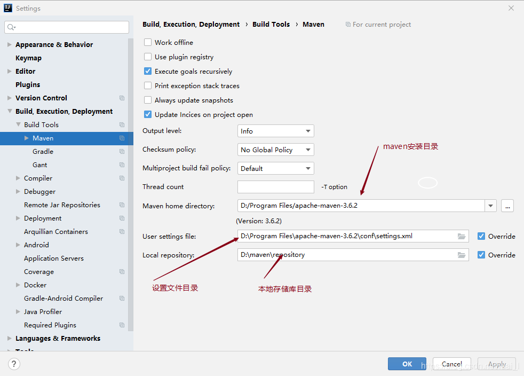The height and width of the screenshot is (376, 524).
Task: Select Plugins in settings tree
Action: (28, 84)
